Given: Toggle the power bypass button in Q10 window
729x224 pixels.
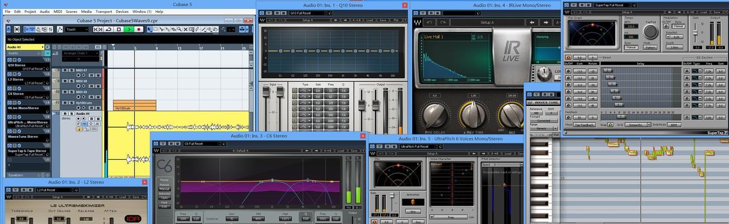Looking at the screenshot, I should click(261, 13).
